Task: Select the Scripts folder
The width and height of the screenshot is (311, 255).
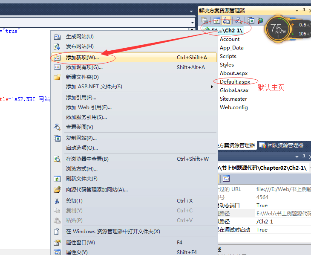Action: [x=228, y=56]
